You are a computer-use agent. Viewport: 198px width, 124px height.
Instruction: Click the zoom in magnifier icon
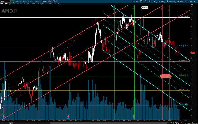click(176, 123)
